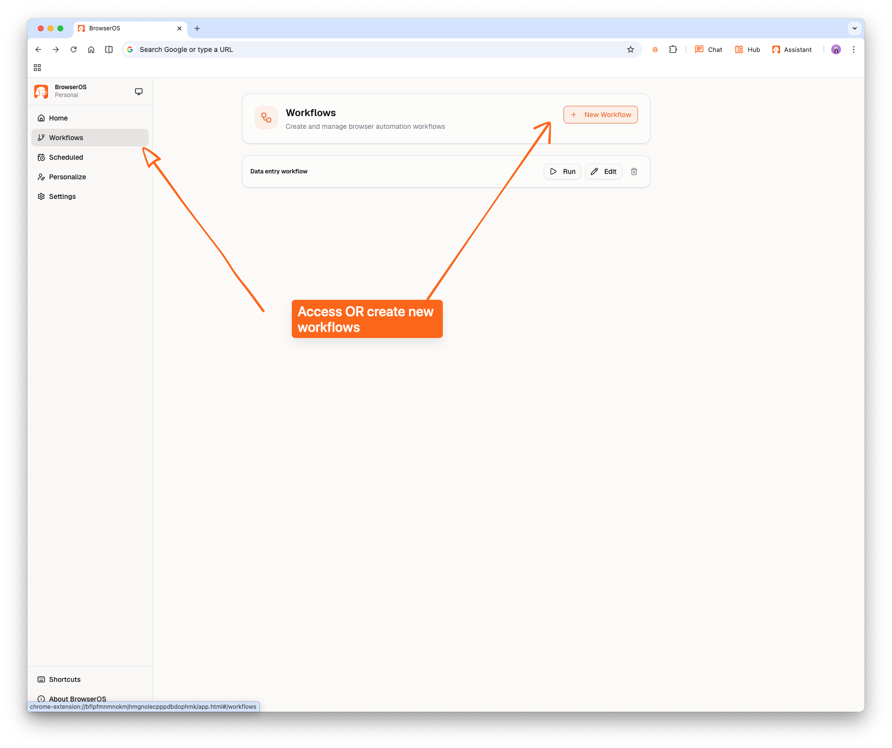This screenshot has width=892, height=748.
Task: Open Settings from the sidebar
Action: 62,196
